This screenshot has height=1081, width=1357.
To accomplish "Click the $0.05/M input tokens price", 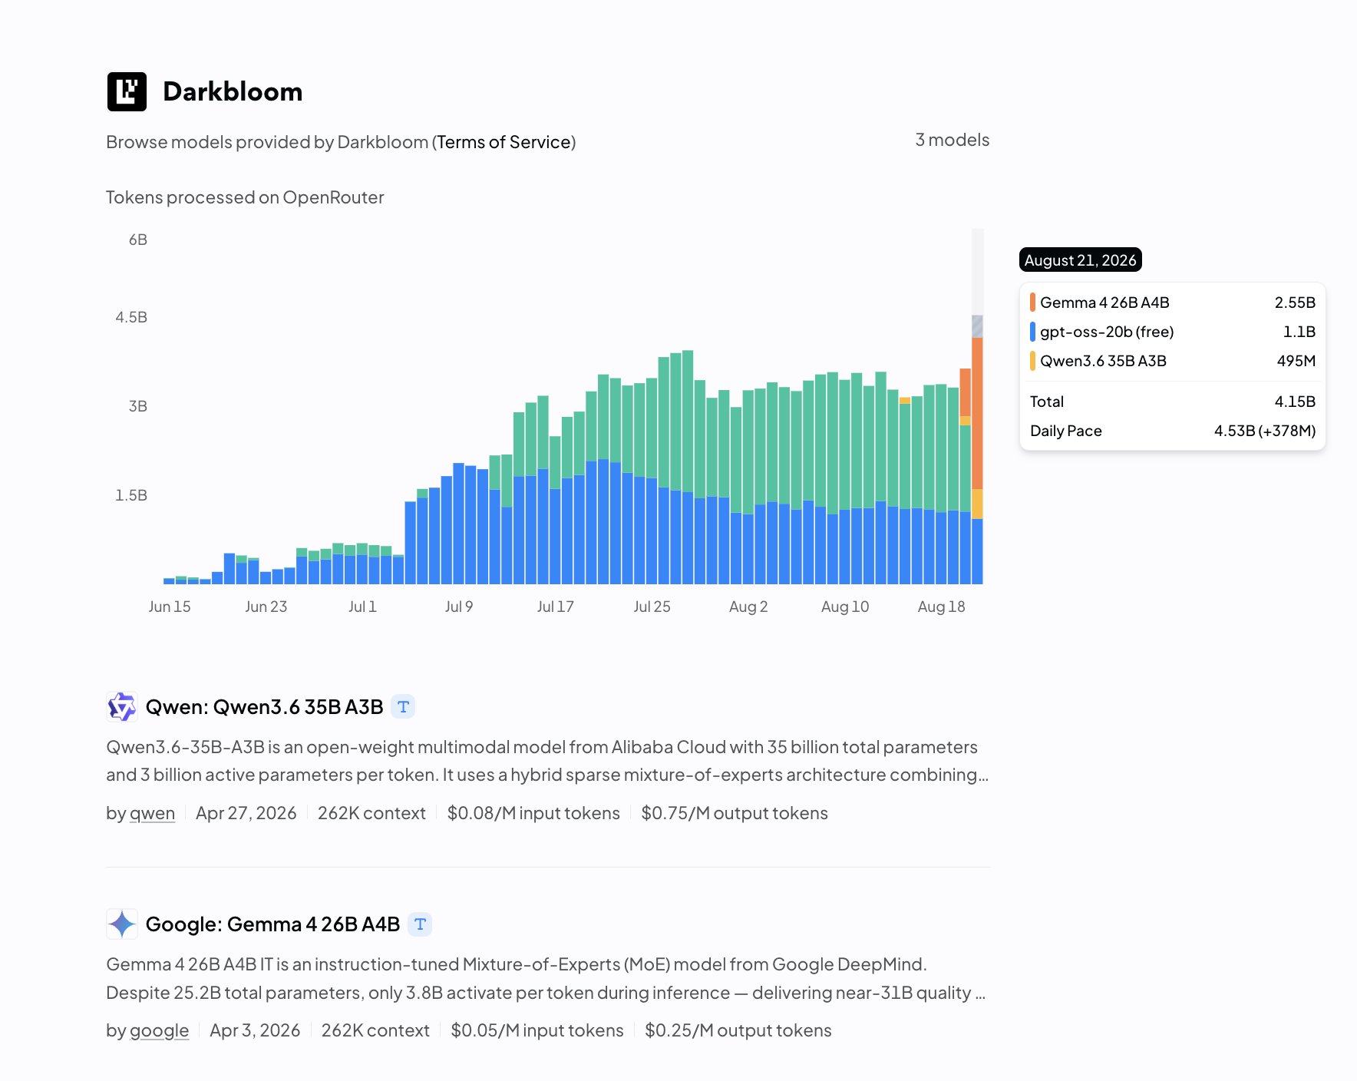I will coord(537,1030).
